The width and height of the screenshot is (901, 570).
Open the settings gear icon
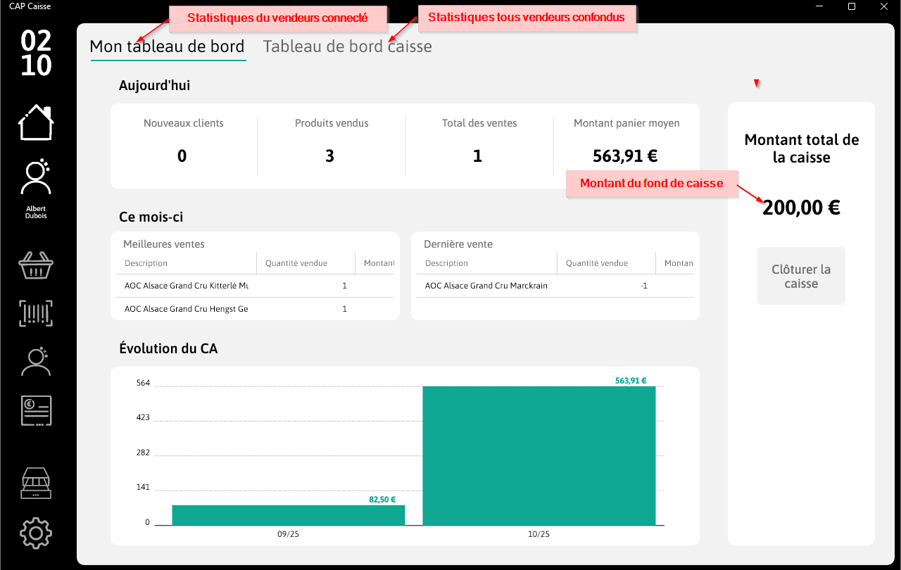click(36, 533)
